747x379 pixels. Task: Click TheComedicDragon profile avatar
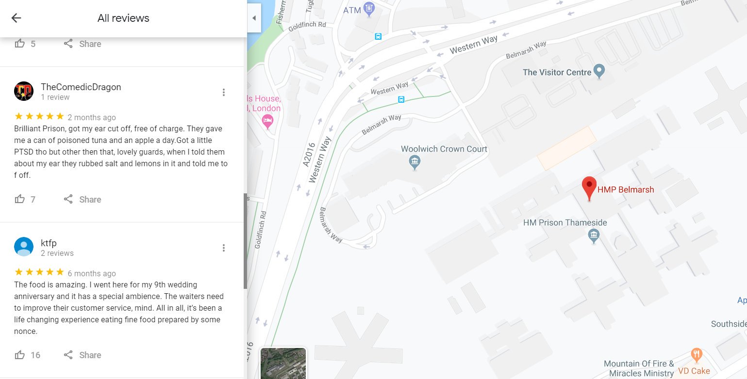(24, 91)
